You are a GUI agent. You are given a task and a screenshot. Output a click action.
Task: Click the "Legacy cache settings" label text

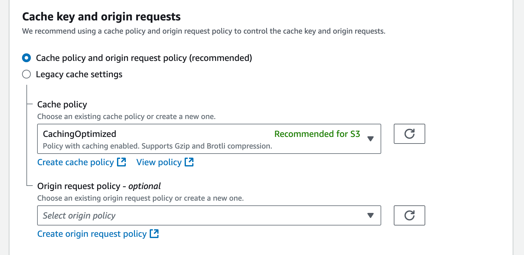pos(79,74)
